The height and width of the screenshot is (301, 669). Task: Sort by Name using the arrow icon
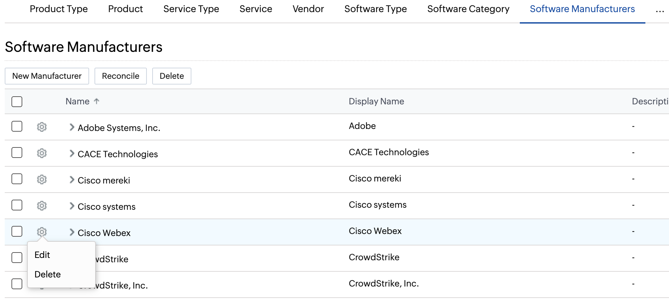pyautogui.click(x=97, y=101)
